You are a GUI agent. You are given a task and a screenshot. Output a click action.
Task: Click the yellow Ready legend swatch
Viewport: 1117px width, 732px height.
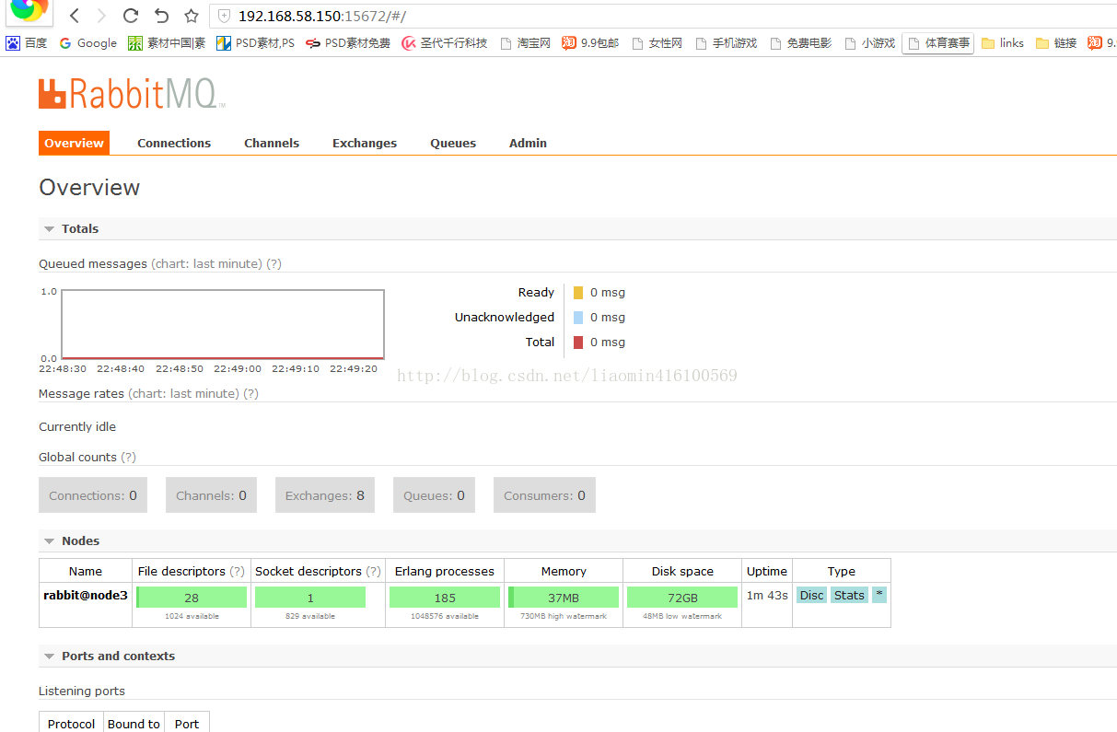click(578, 293)
